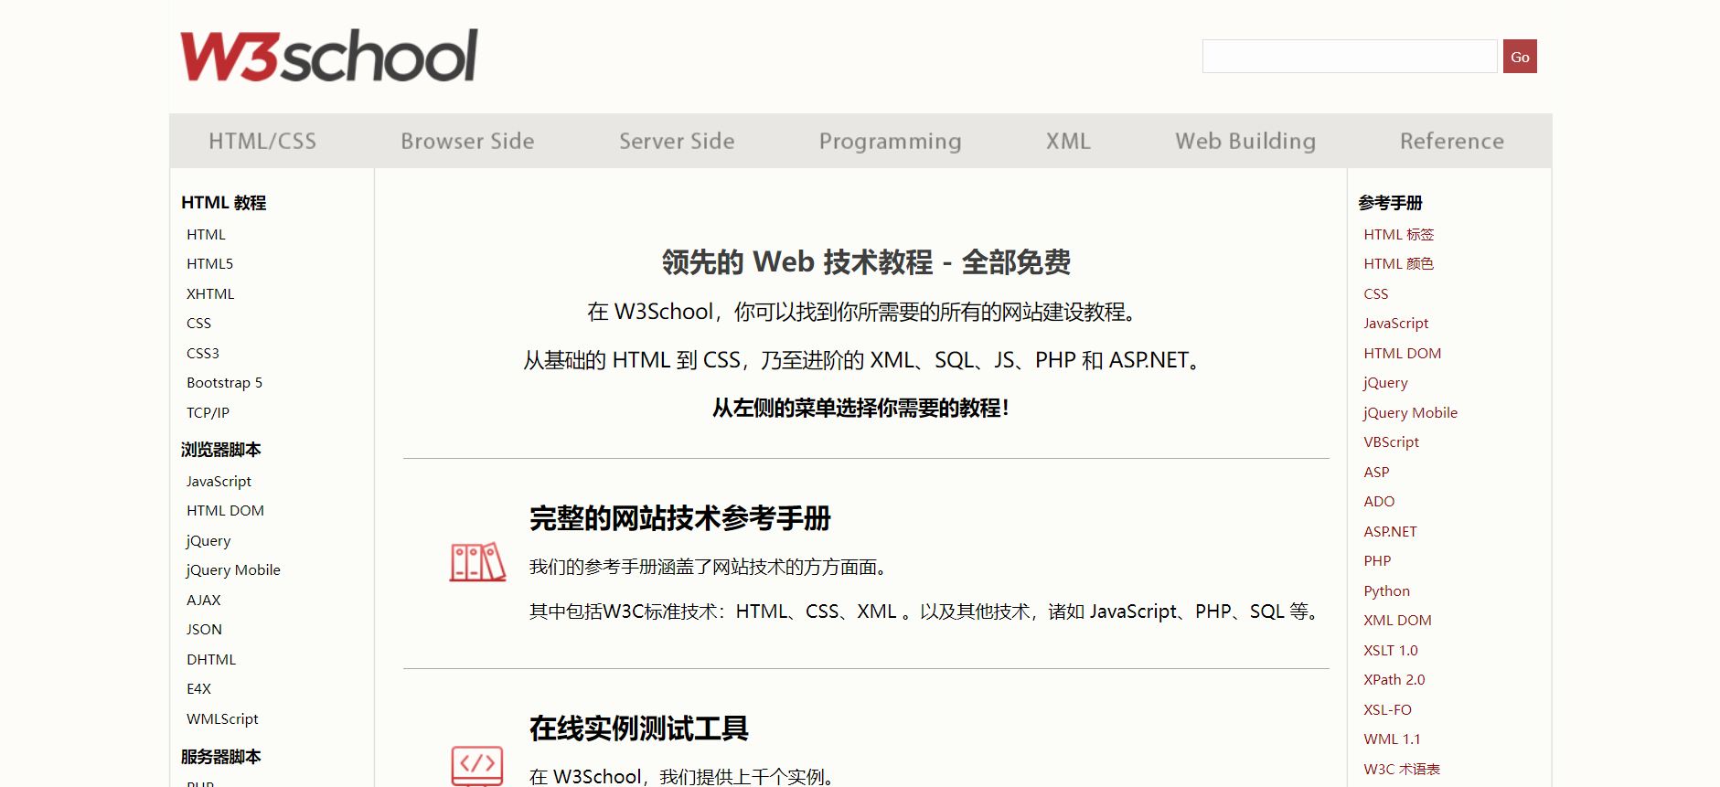Click WMLScript in the left sidebar
This screenshot has height=787, width=1720.
(x=222, y=719)
